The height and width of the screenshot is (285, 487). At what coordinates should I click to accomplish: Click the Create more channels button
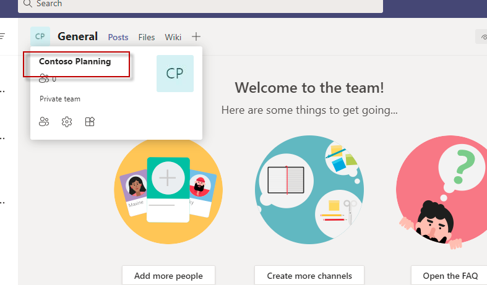(x=309, y=275)
